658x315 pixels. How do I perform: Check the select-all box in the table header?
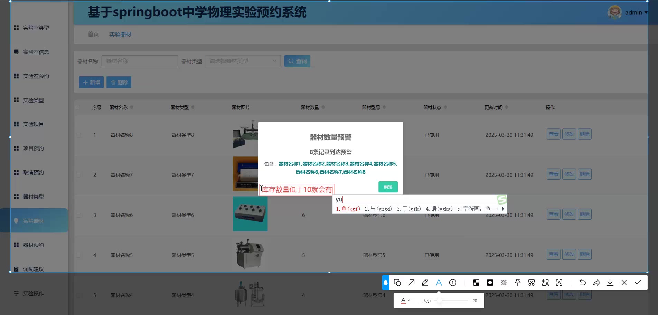click(x=77, y=107)
